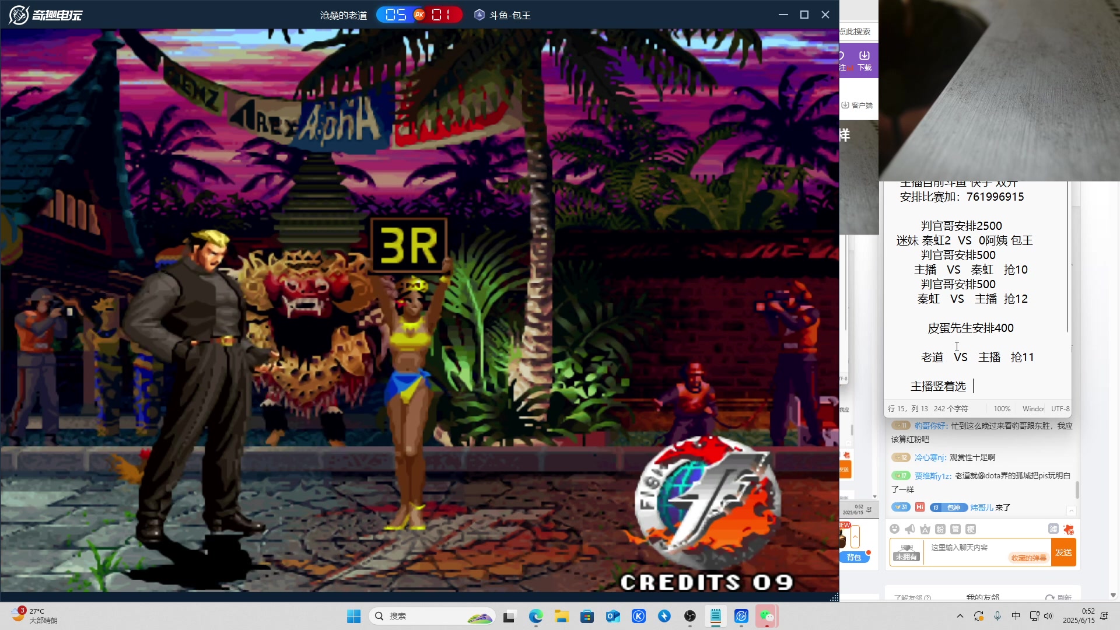Click the 梗 meme icon in chat toolbar
Image resolution: width=1120 pixels, height=630 pixels.
[x=970, y=529]
